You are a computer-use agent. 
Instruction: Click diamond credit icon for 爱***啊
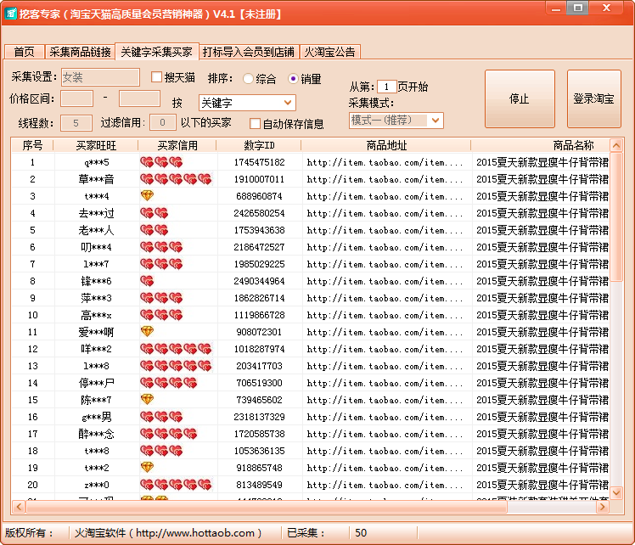(x=147, y=332)
